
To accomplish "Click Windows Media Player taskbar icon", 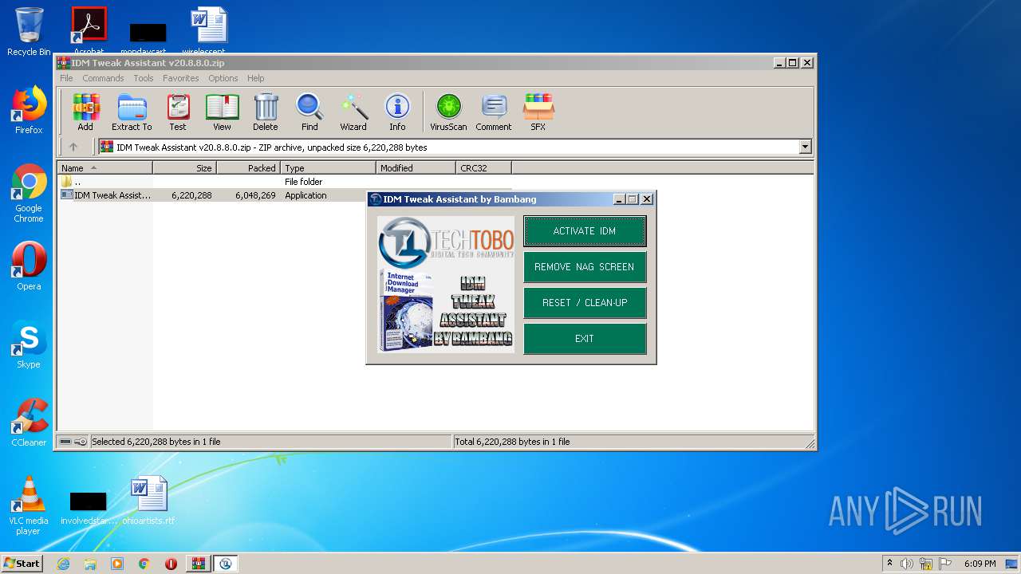I will click(x=117, y=564).
